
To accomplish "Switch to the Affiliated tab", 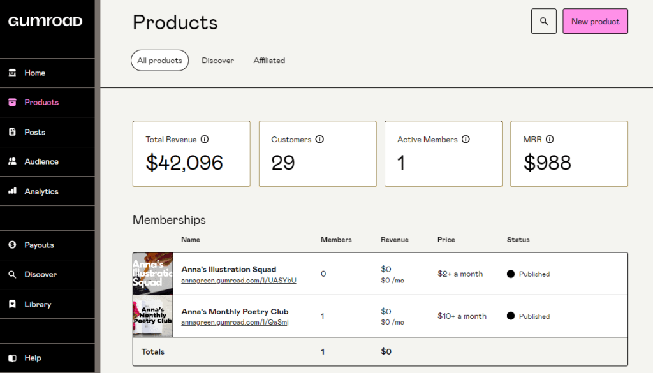I will coord(269,61).
